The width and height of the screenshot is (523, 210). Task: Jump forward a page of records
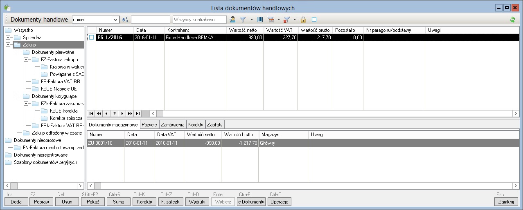[x=130, y=113]
